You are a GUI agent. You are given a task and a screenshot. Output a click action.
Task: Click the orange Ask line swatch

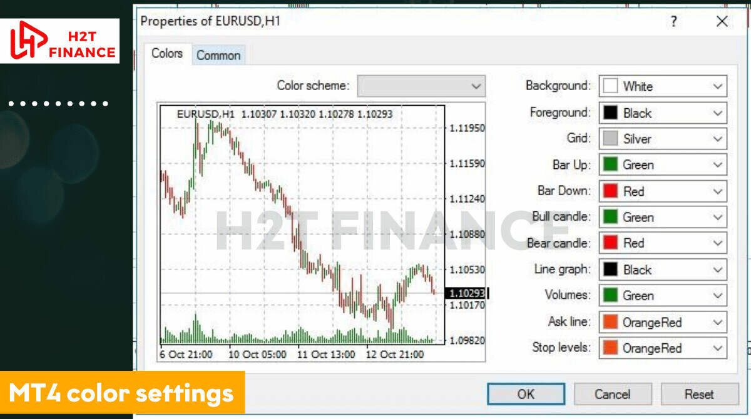(610, 322)
